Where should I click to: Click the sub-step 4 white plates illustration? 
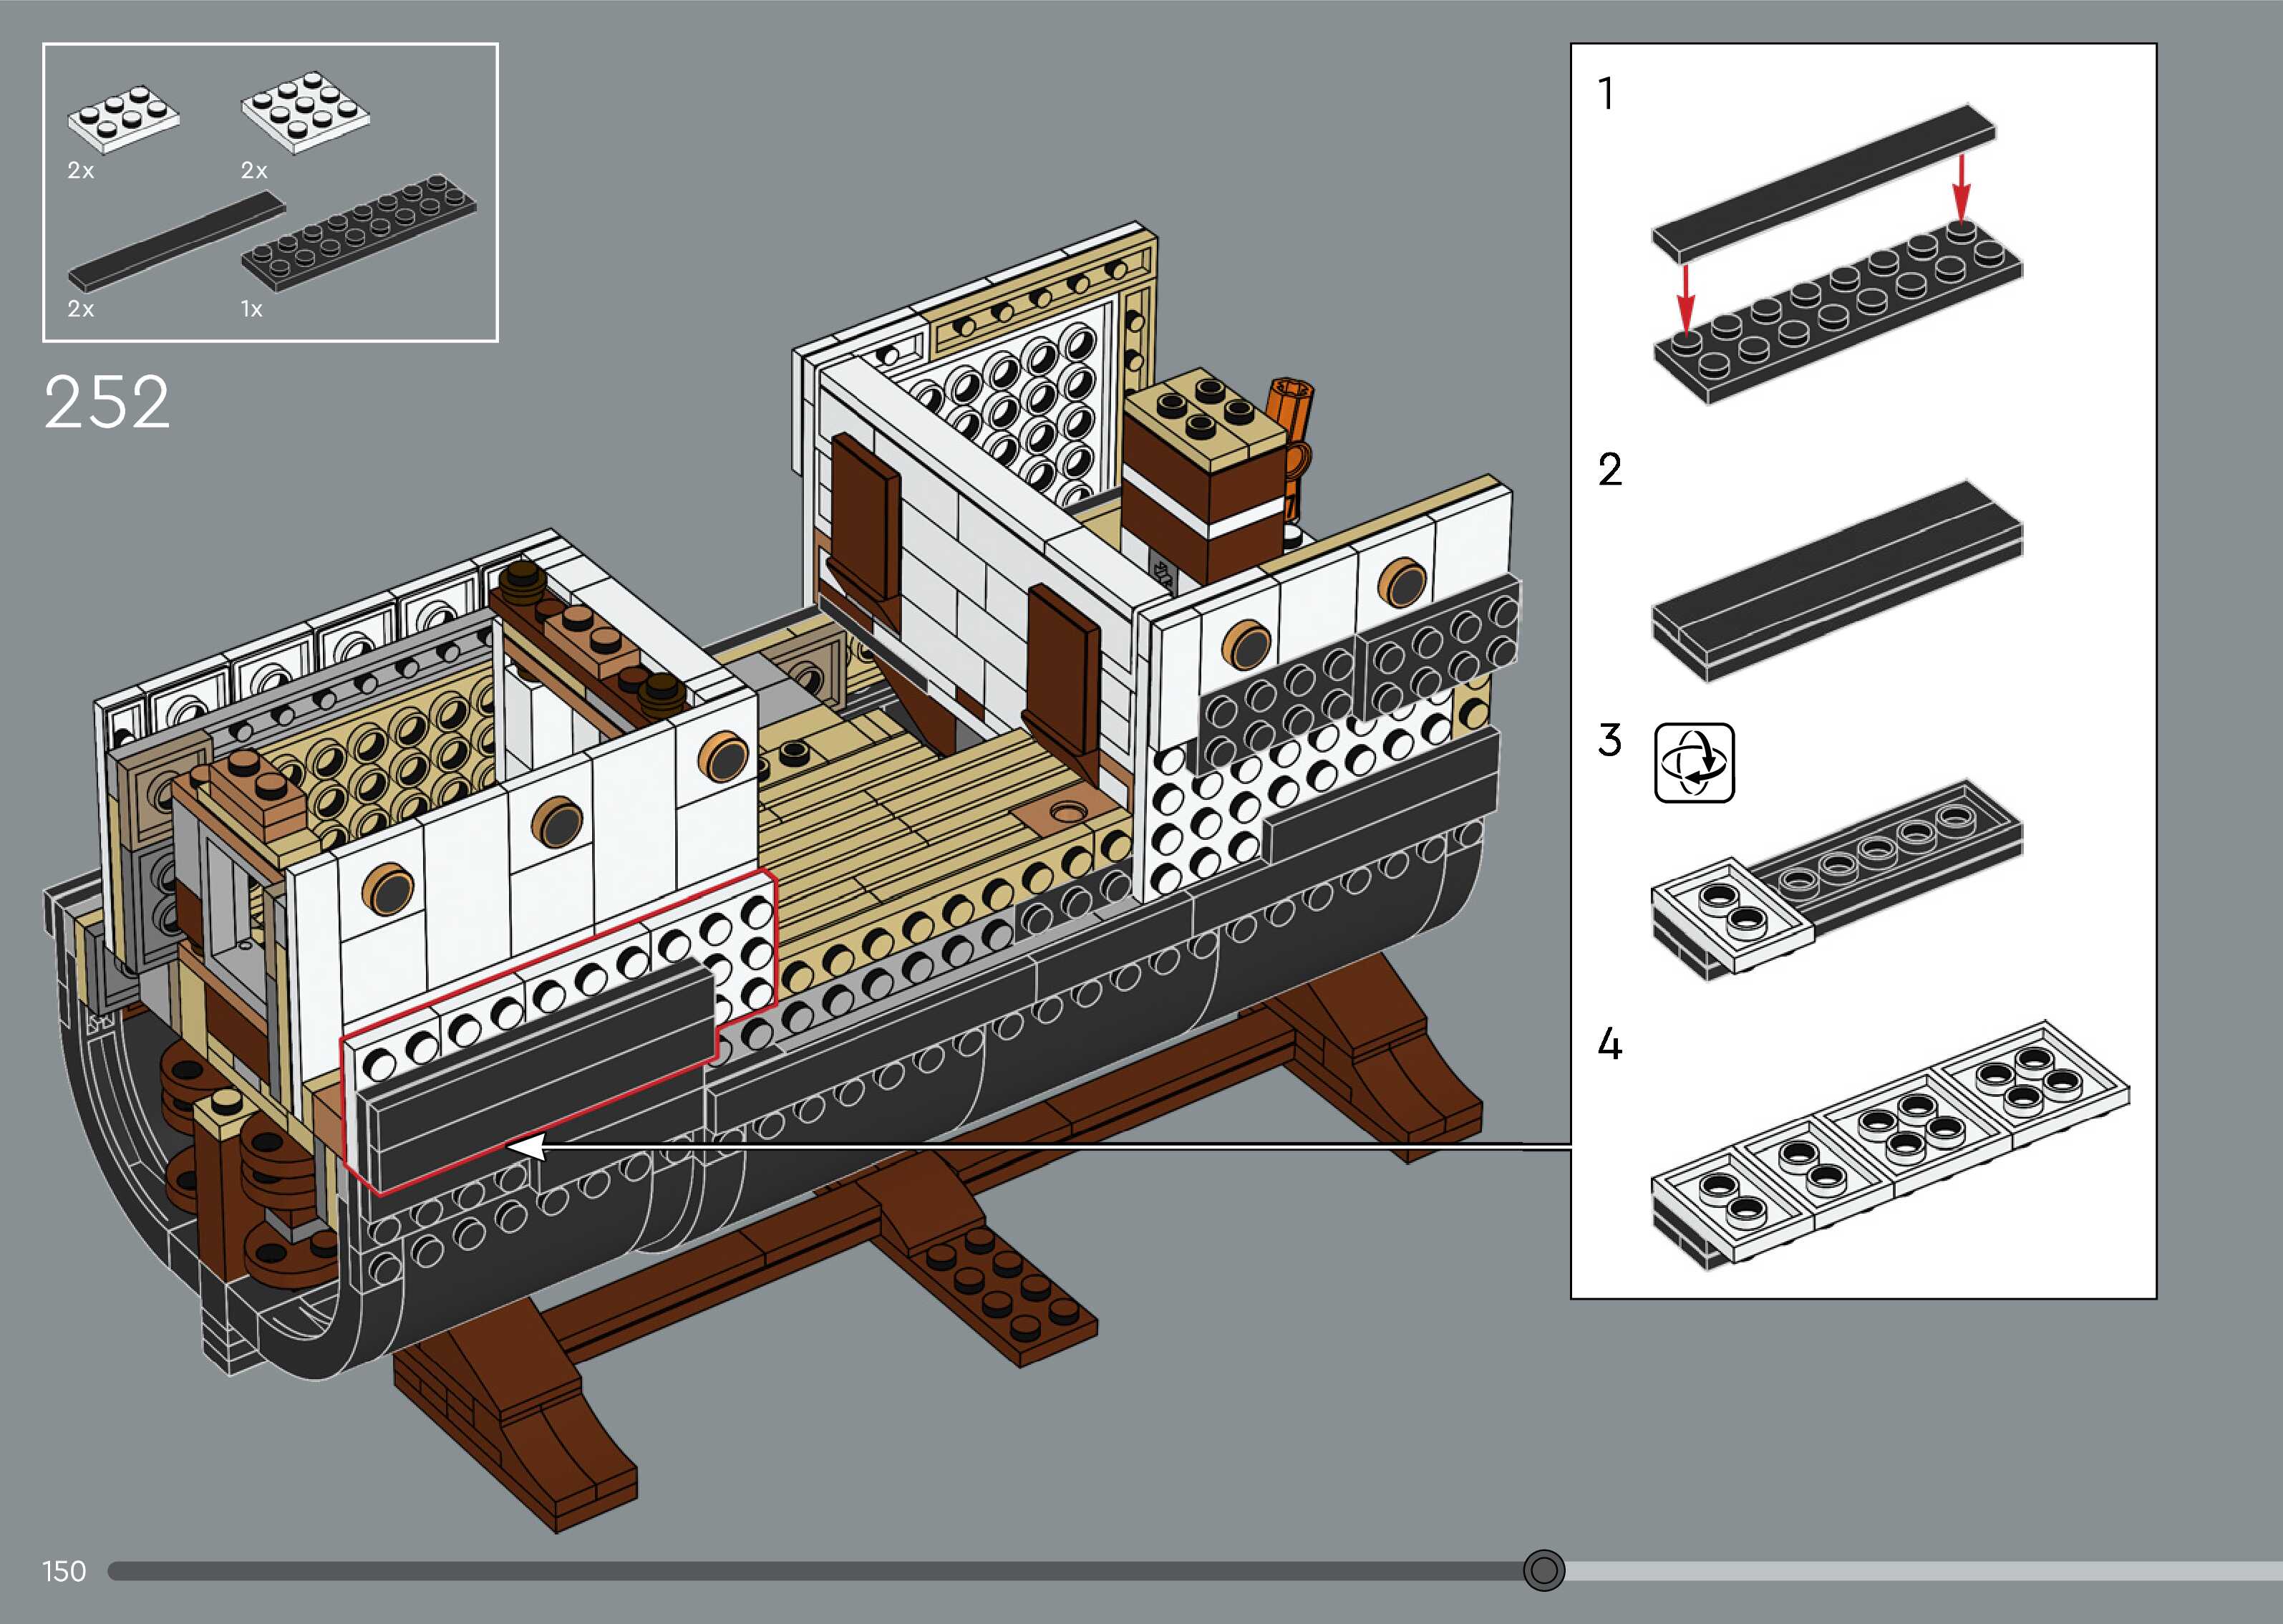pos(1889,1145)
